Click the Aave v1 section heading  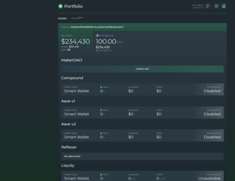tap(68, 101)
